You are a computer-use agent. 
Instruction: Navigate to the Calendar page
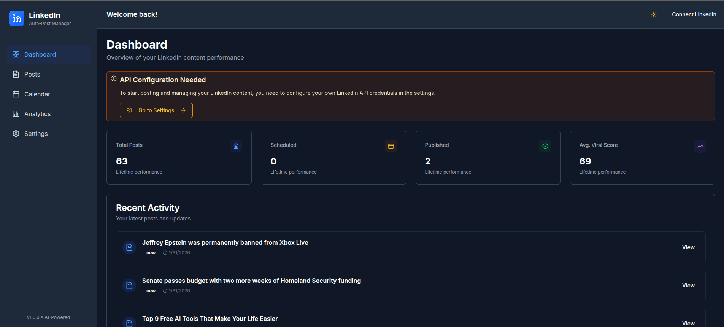coord(37,94)
